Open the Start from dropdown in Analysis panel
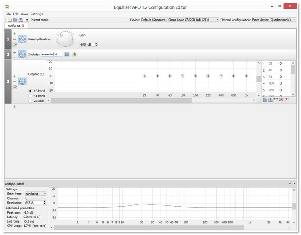This screenshot has width=301, height=235. coord(35,194)
